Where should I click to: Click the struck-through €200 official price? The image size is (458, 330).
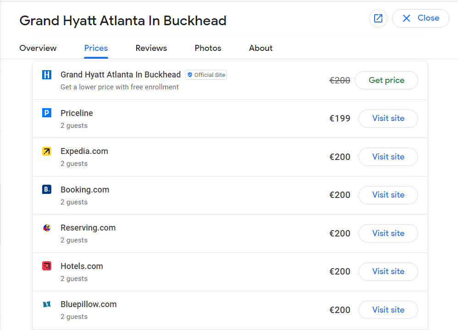coord(340,80)
